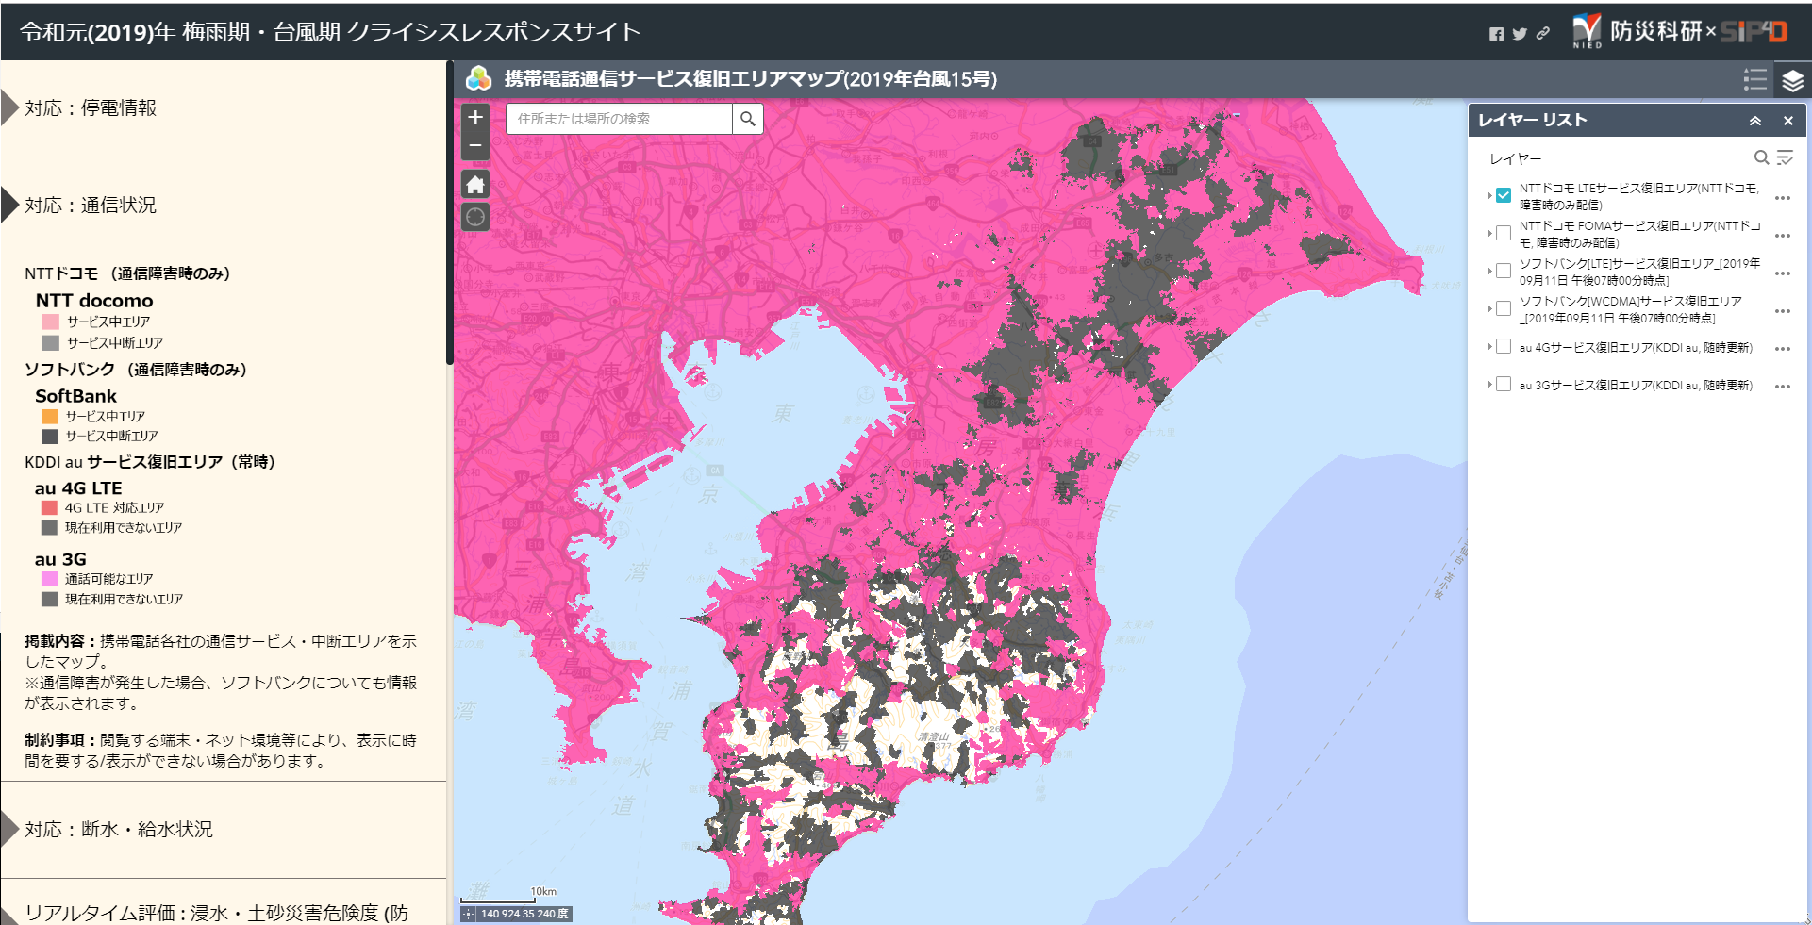This screenshot has height=925, width=1812.
Task: Zoom in the map with plus button
Action: pos(475,117)
